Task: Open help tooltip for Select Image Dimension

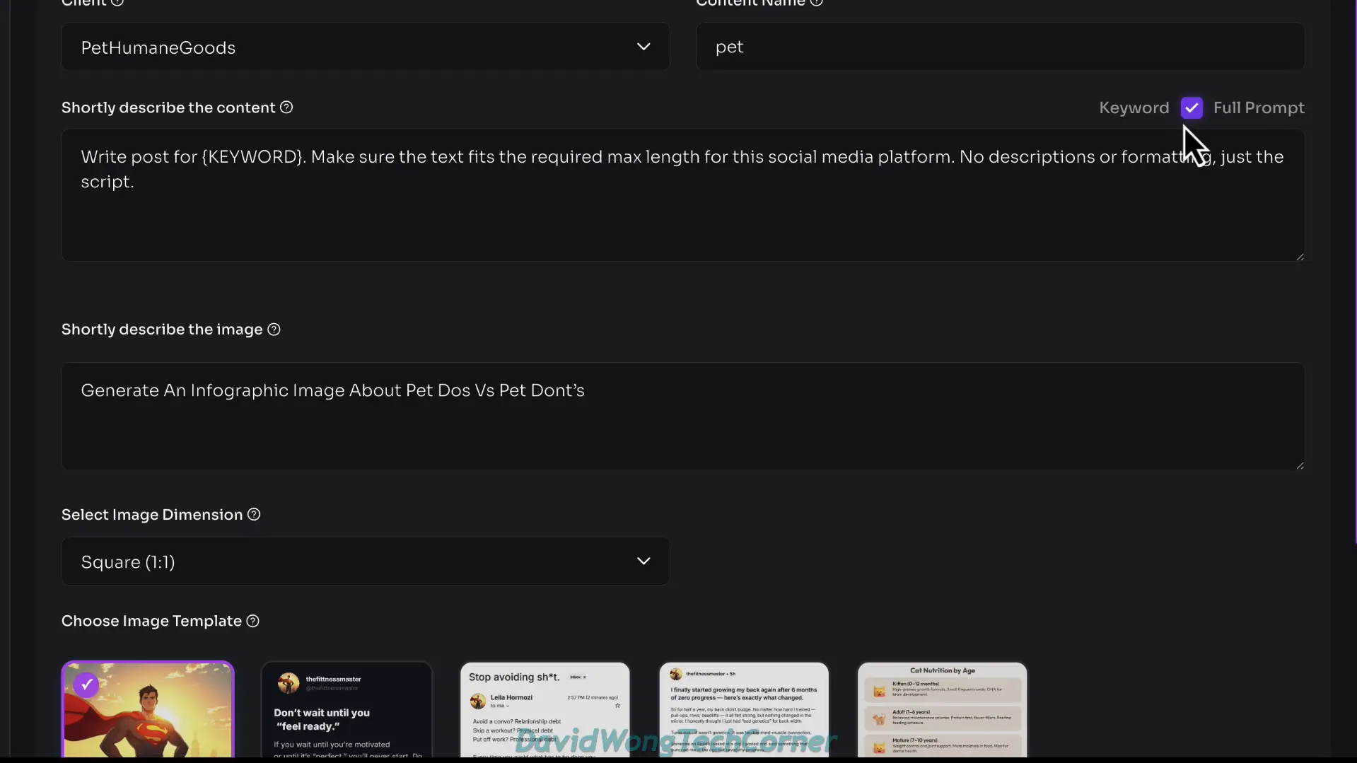Action: 254,515
